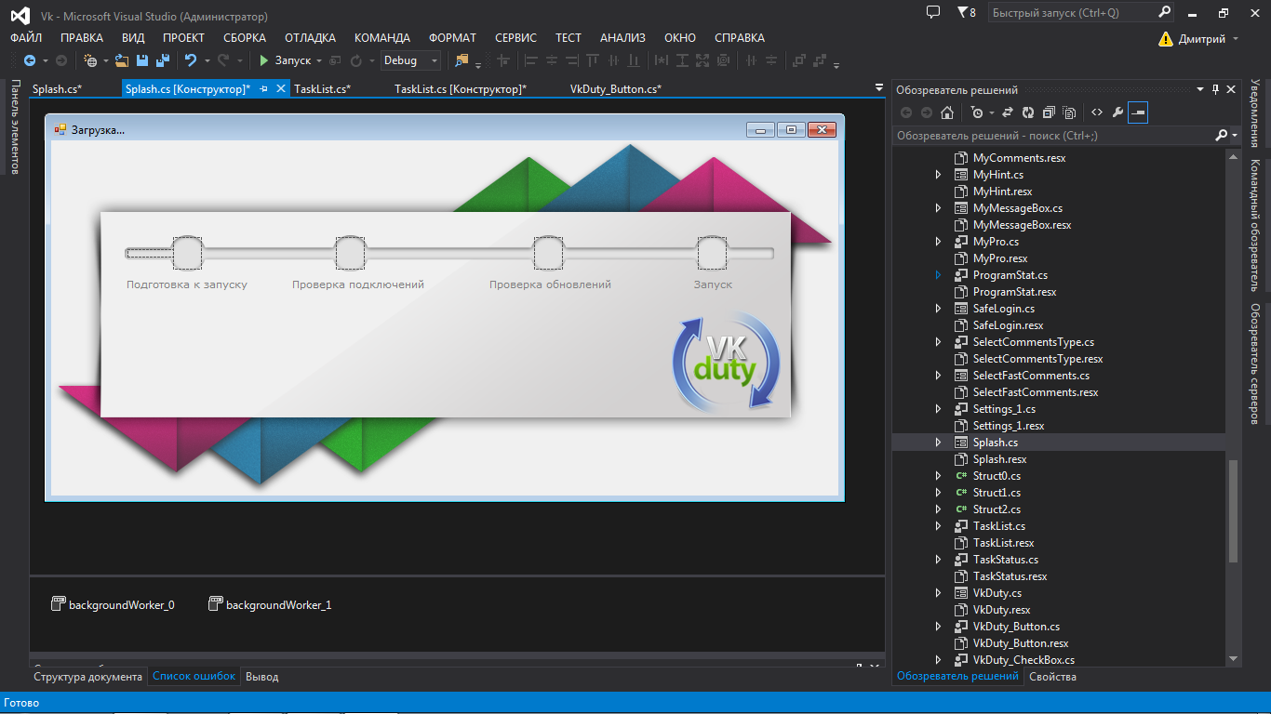This screenshot has height=714, width=1271.
Task: Select the Подготовка к запуску label
Action: (187, 284)
